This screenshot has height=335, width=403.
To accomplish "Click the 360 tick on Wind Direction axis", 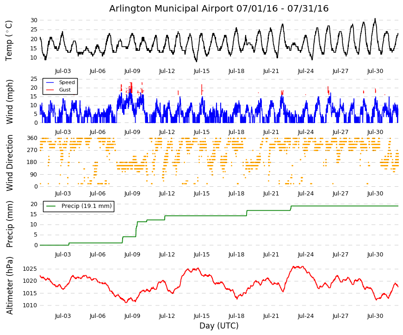I will [32, 138].
